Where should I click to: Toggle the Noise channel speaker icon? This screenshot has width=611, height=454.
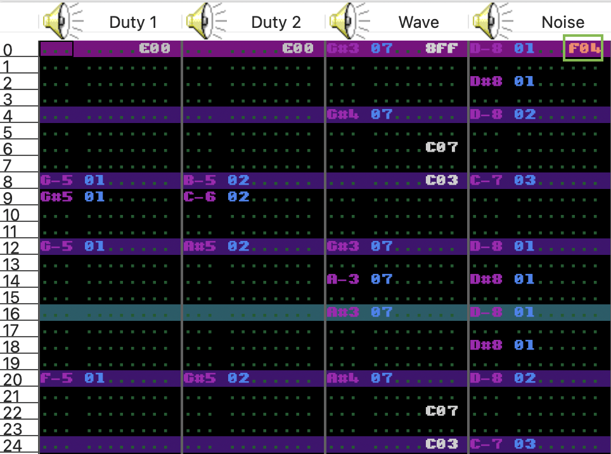tap(492, 21)
